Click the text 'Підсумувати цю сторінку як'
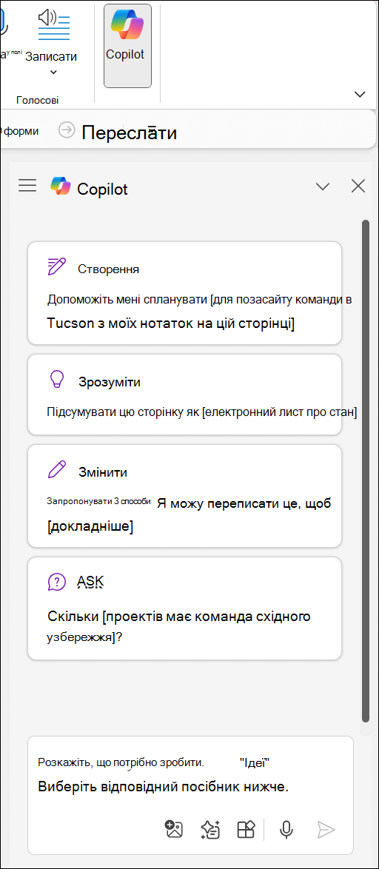Image resolution: width=379 pixels, height=869 pixels. [x=124, y=412]
